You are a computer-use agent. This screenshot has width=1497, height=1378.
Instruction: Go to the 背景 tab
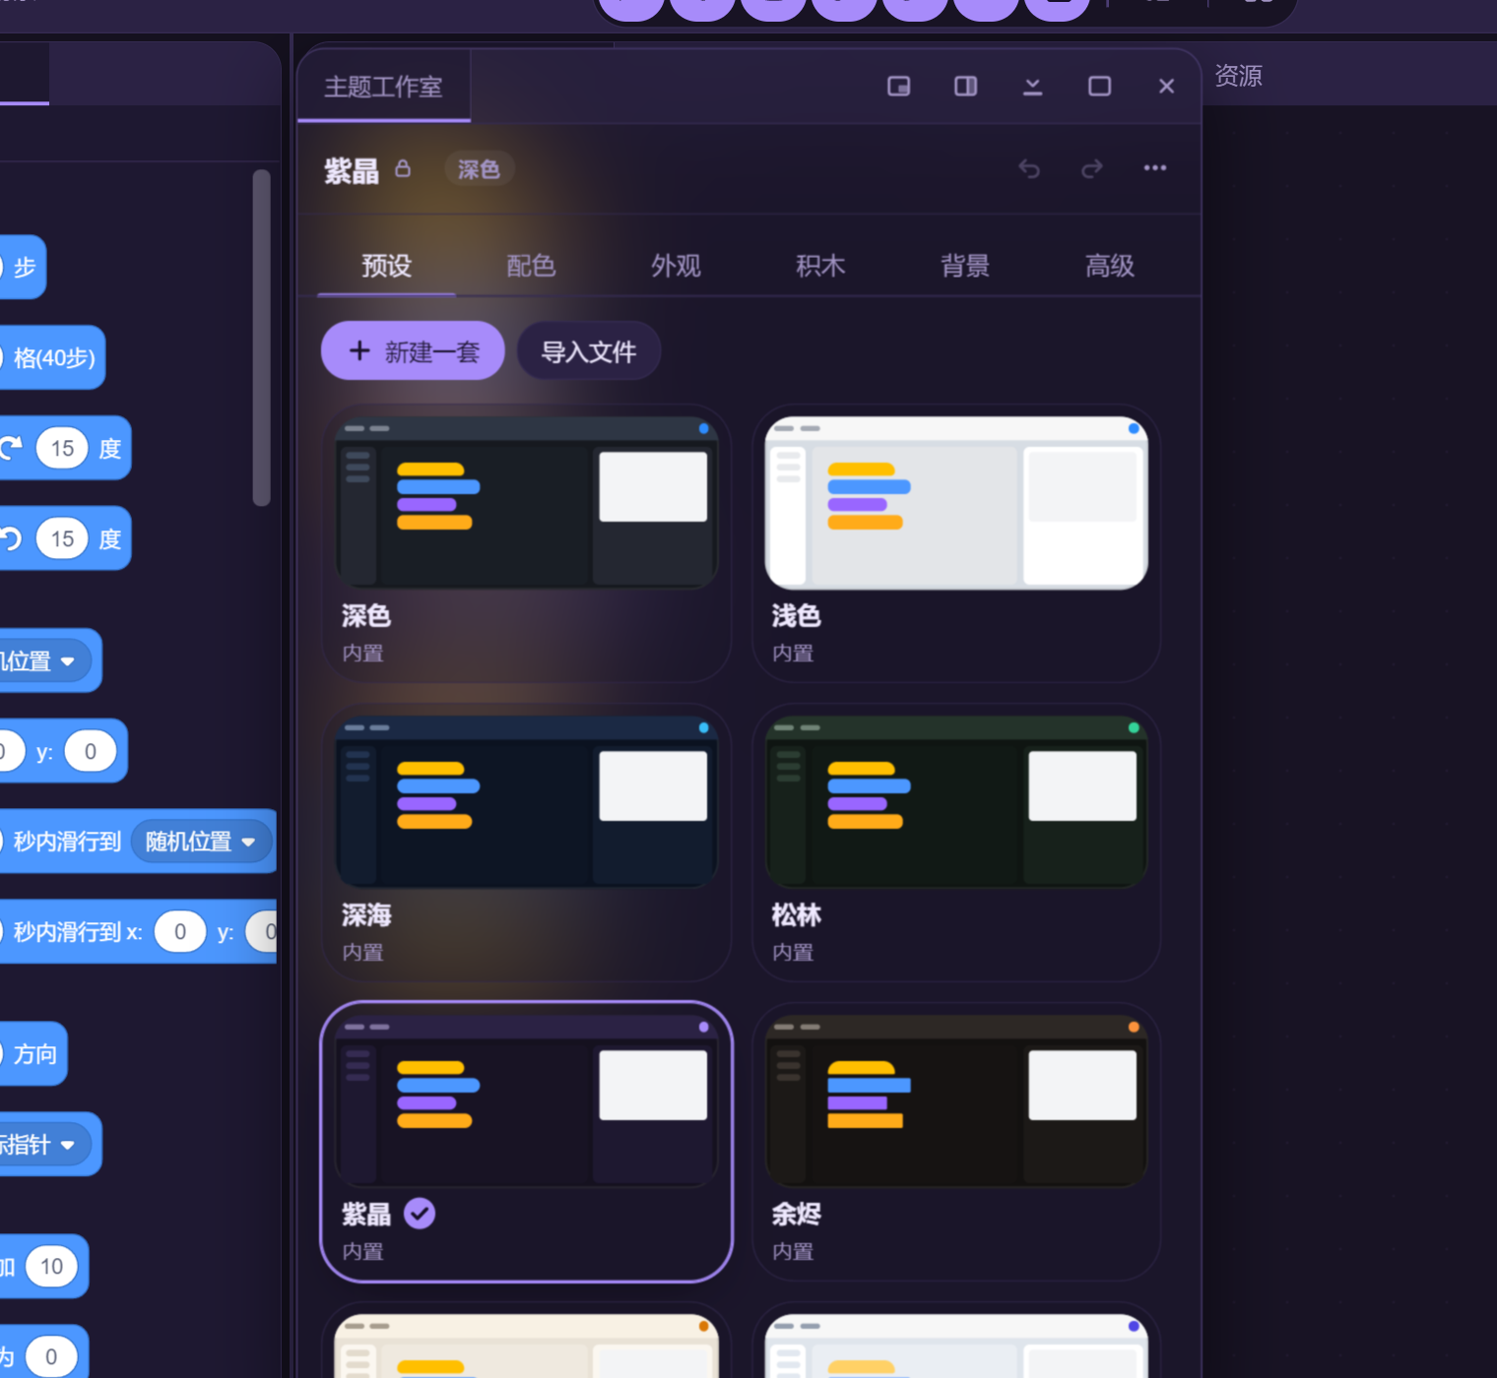pyautogui.click(x=965, y=266)
